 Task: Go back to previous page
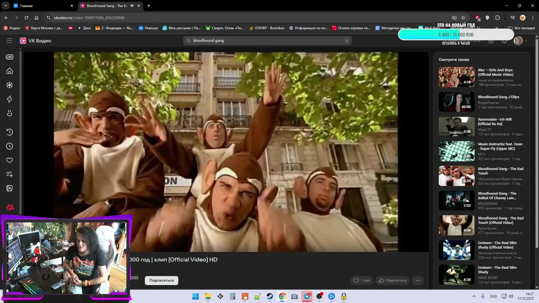pyautogui.click(x=6, y=18)
